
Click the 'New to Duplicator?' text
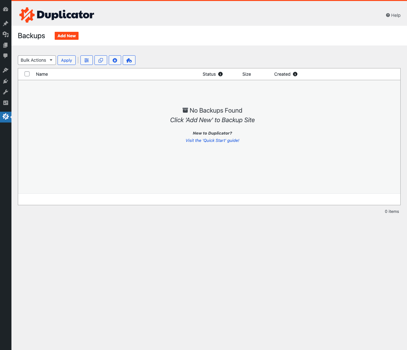(x=212, y=133)
